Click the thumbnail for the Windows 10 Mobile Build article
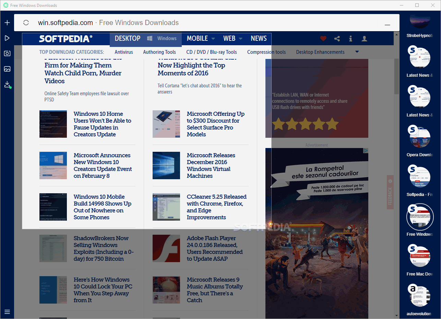The image size is (441, 319). (x=53, y=207)
